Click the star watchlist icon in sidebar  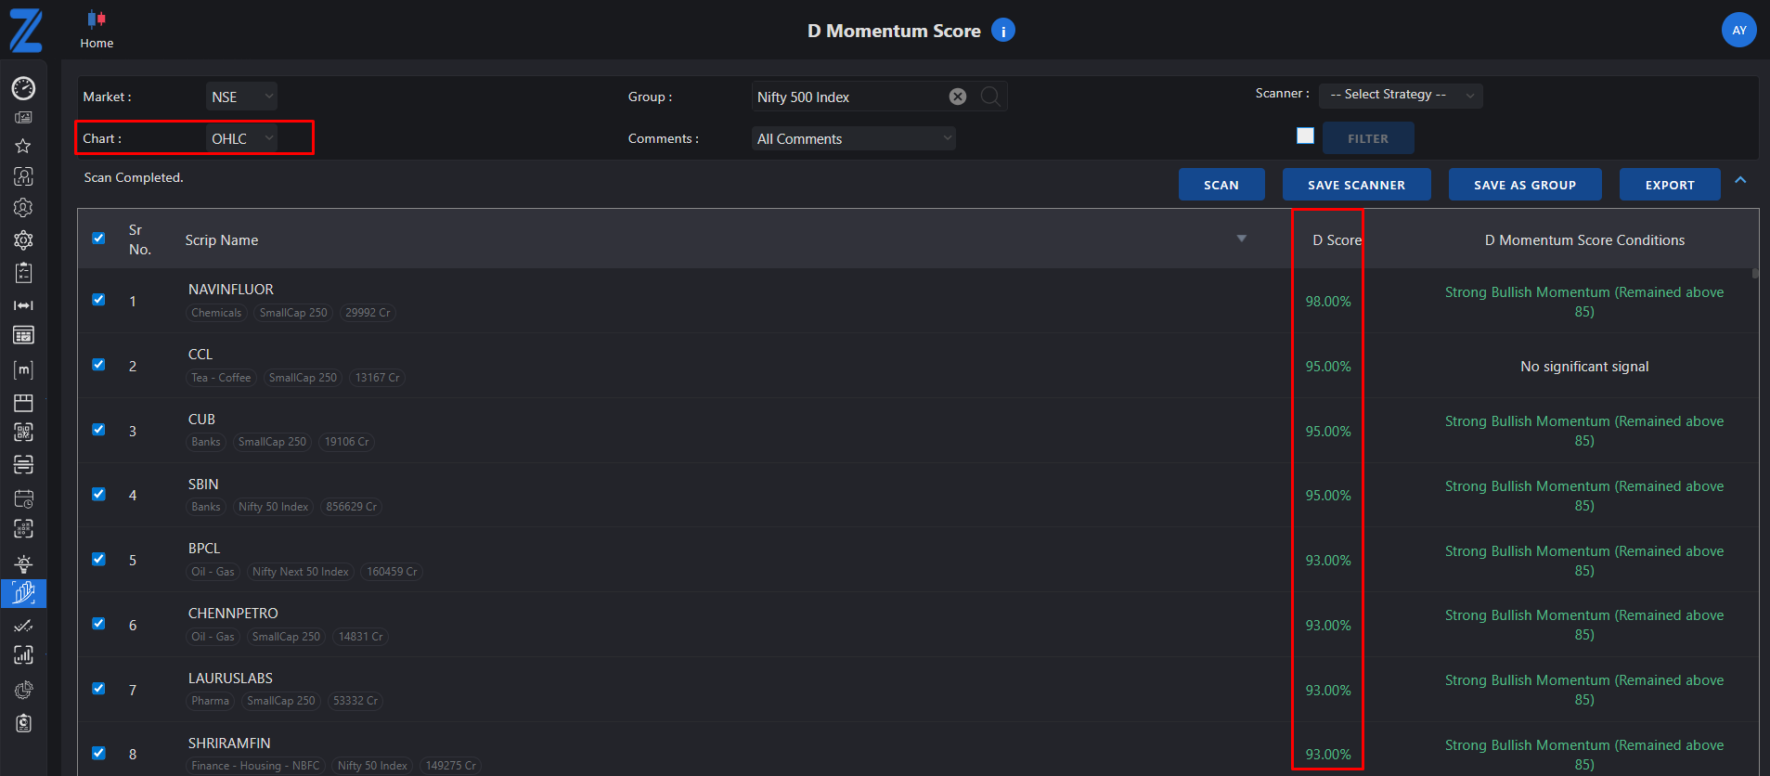coord(23,146)
